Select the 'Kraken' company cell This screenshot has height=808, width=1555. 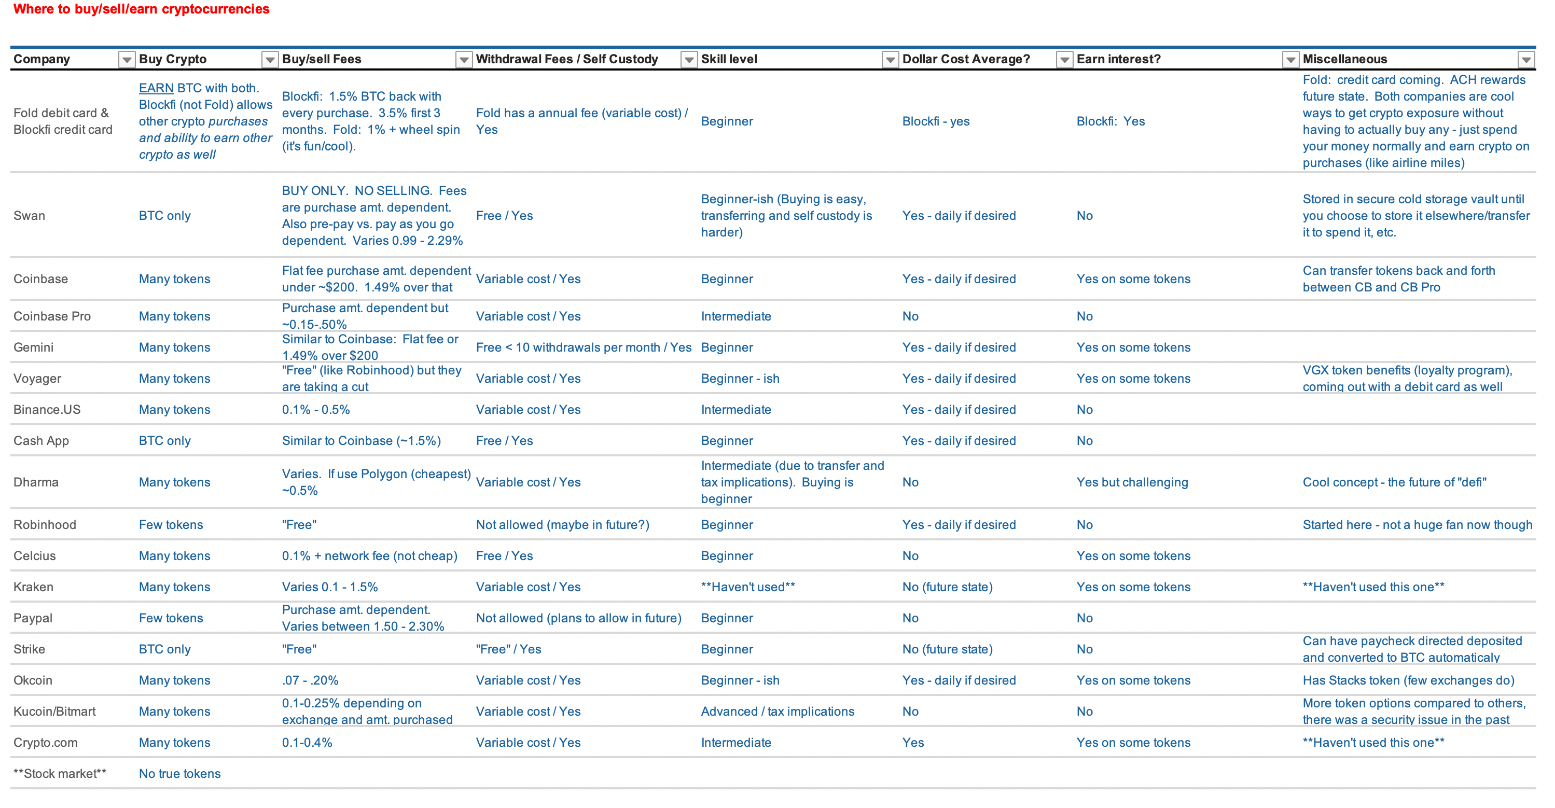33,587
